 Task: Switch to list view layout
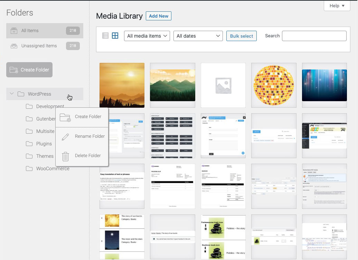[x=105, y=36]
